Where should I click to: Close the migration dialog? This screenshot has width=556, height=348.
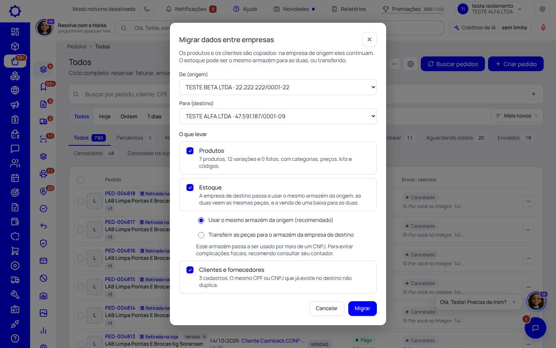(x=370, y=39)
